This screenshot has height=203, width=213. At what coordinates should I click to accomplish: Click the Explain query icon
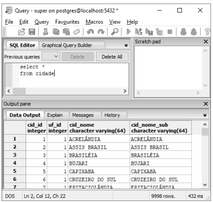(159, 32)
